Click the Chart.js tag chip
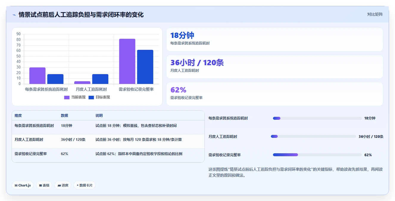 tap(23, 185)
